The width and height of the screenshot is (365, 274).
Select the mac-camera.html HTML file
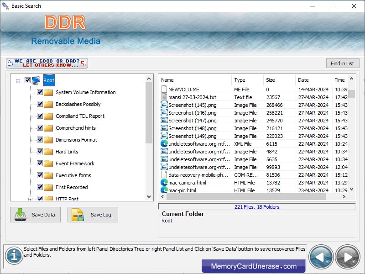[x=187, y=183]
